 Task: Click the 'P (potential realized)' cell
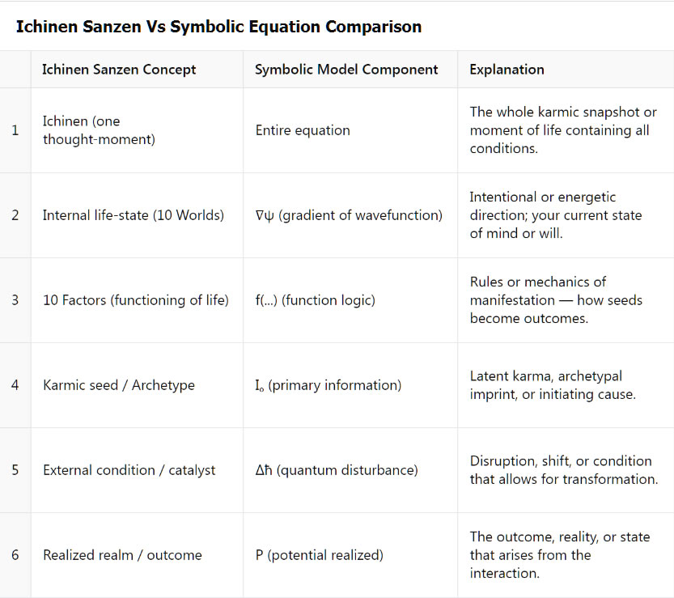(x=320, y=555)
